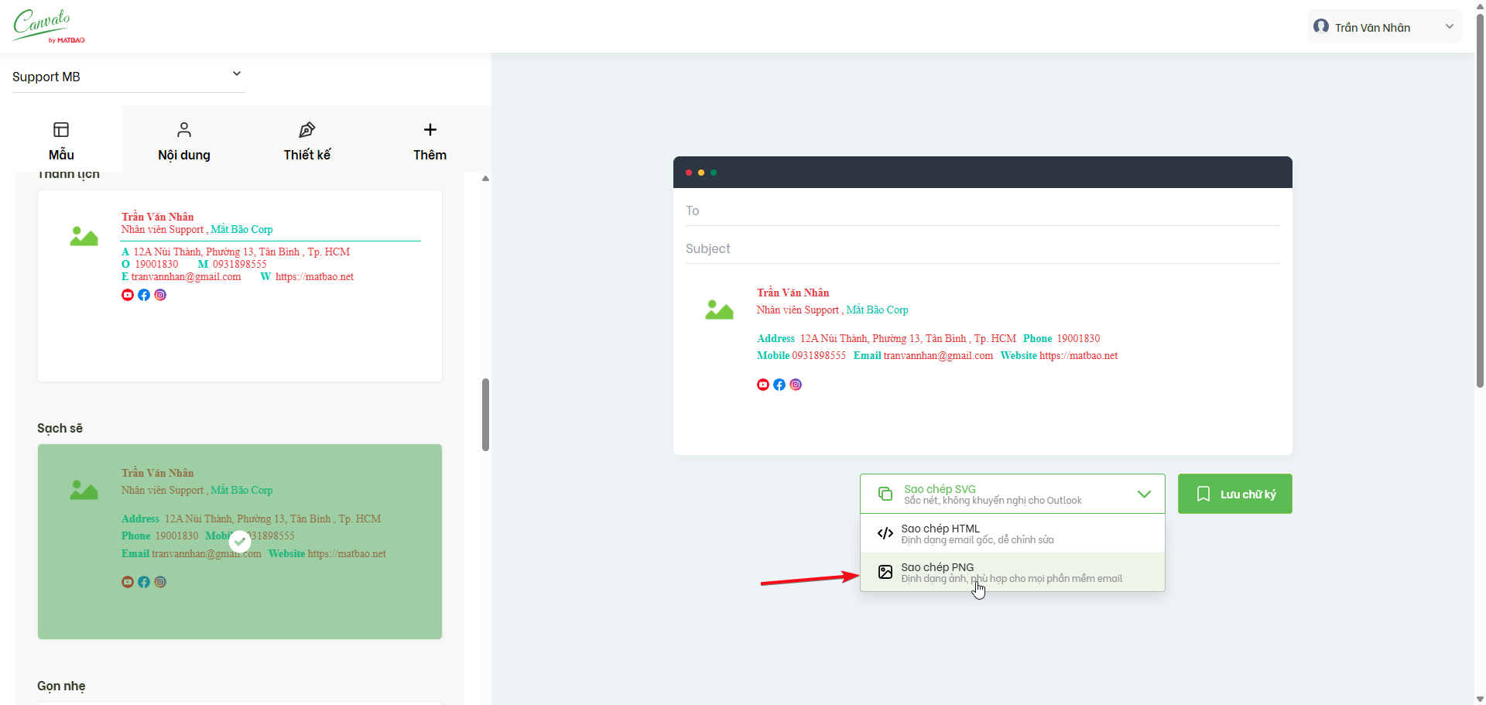
Task: Click the To field in email preview
Action: pyautogui.click(x=982, y=210)
